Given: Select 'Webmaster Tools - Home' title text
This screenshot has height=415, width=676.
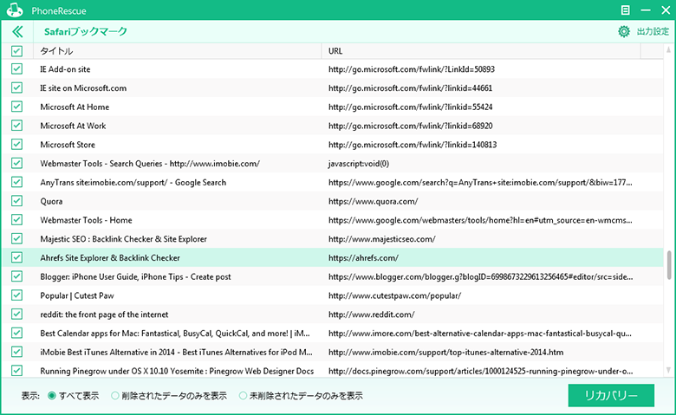Looking at the screenshot, I should click(x=86, y=220).
